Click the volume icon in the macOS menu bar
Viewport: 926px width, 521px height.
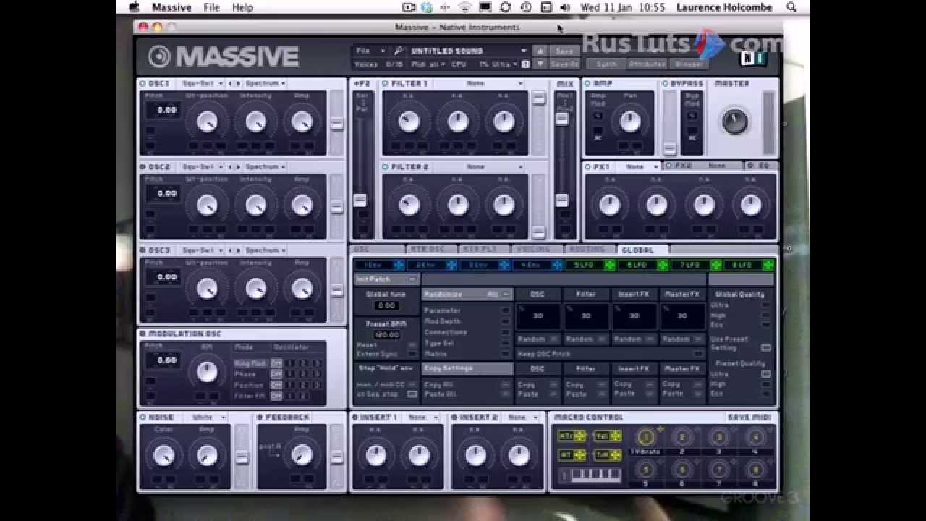(x=565, y=7)
